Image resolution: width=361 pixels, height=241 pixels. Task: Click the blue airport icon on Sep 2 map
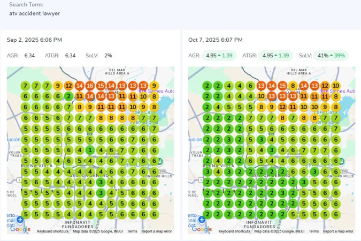click(x=20, y=220)
